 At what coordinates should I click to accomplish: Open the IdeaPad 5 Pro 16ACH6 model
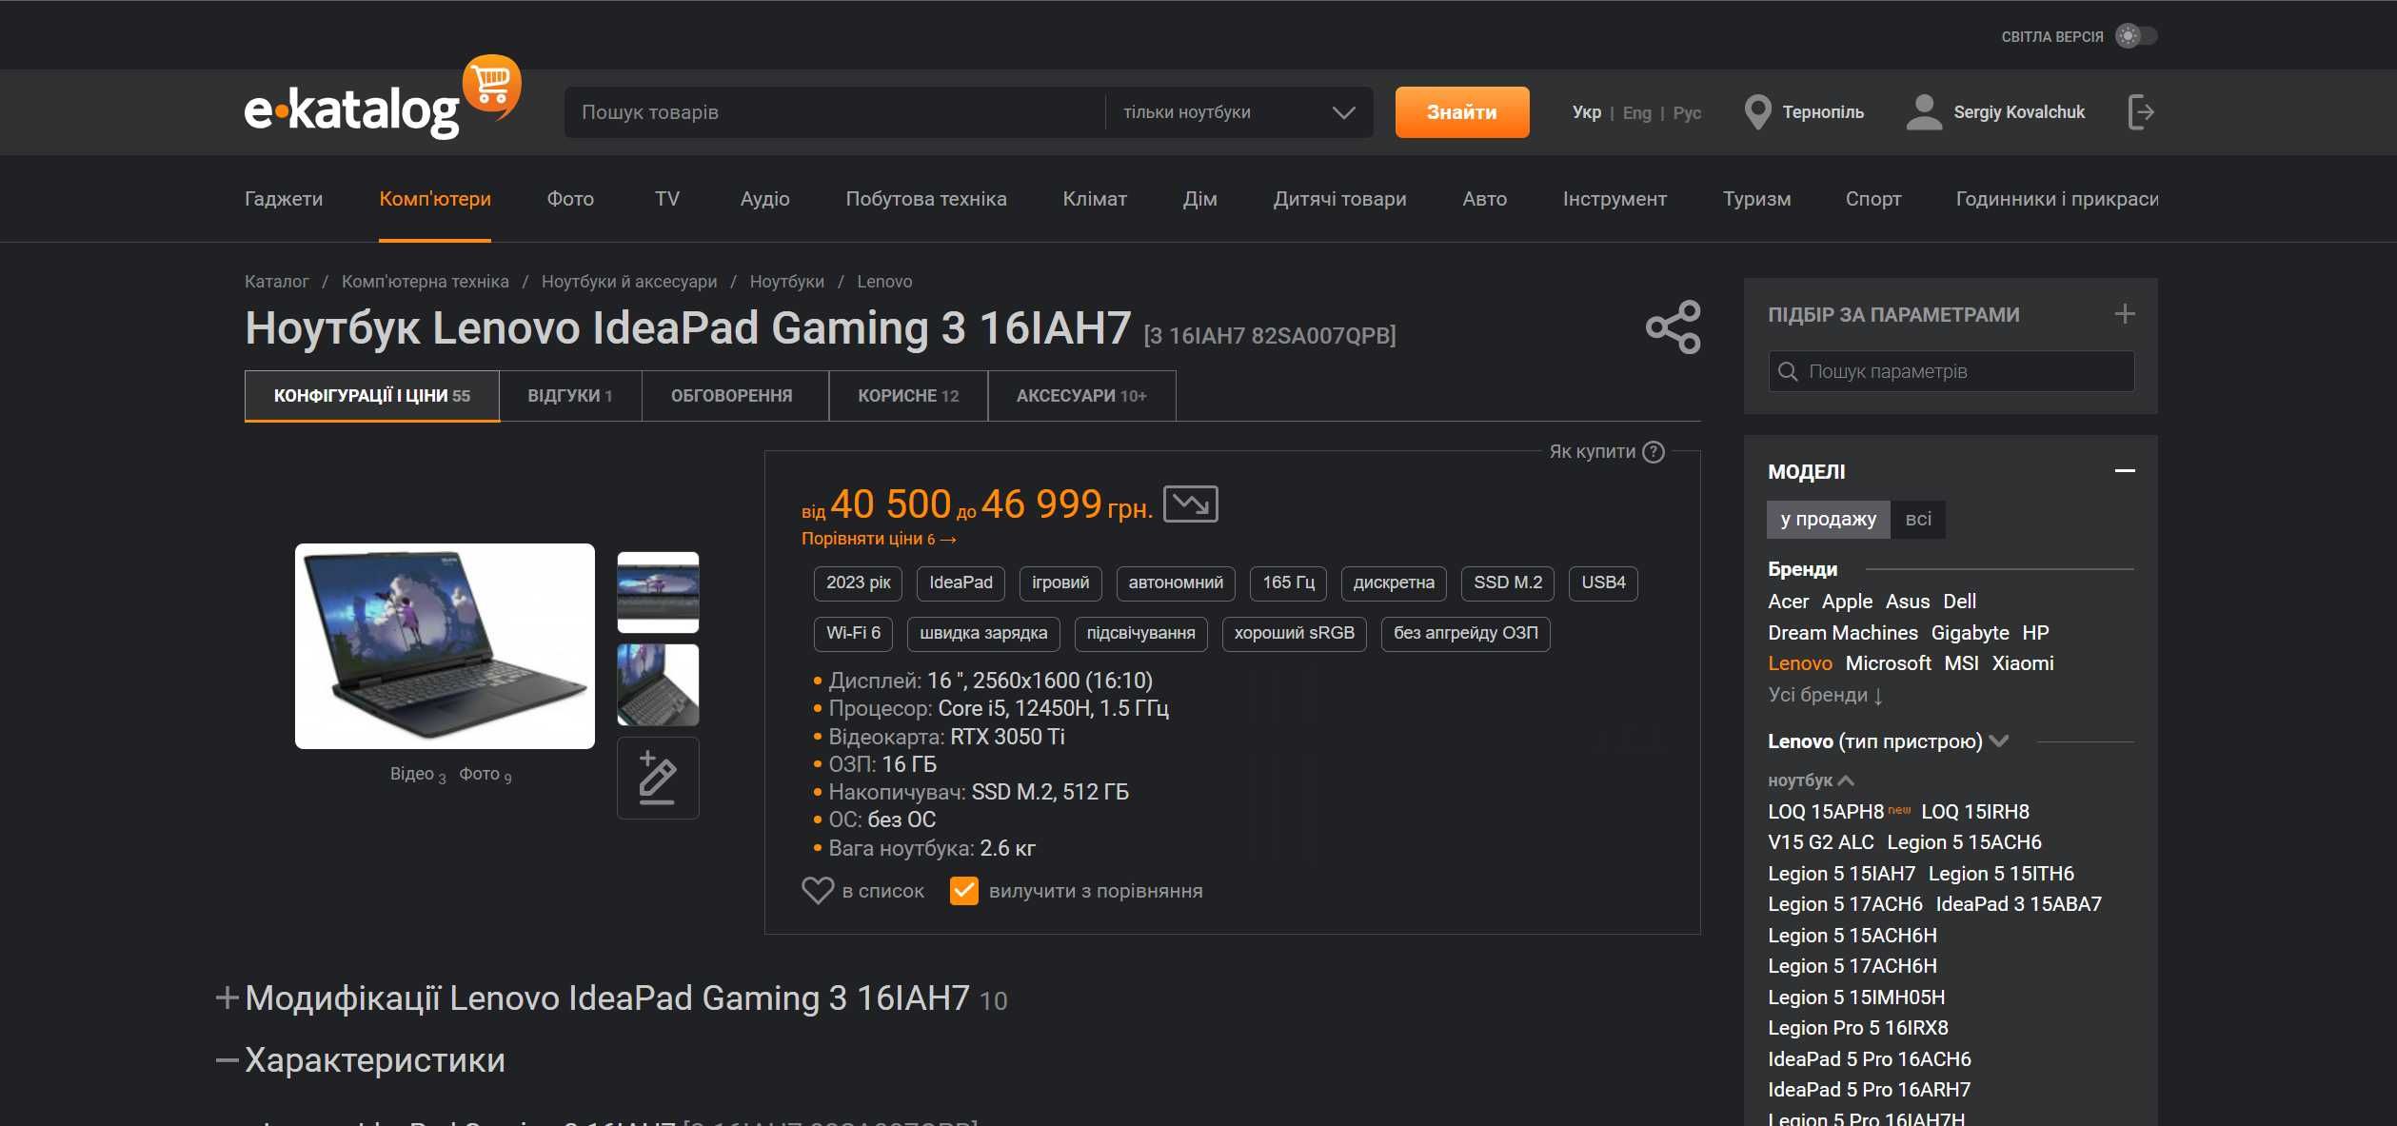click(1870, 1059)
